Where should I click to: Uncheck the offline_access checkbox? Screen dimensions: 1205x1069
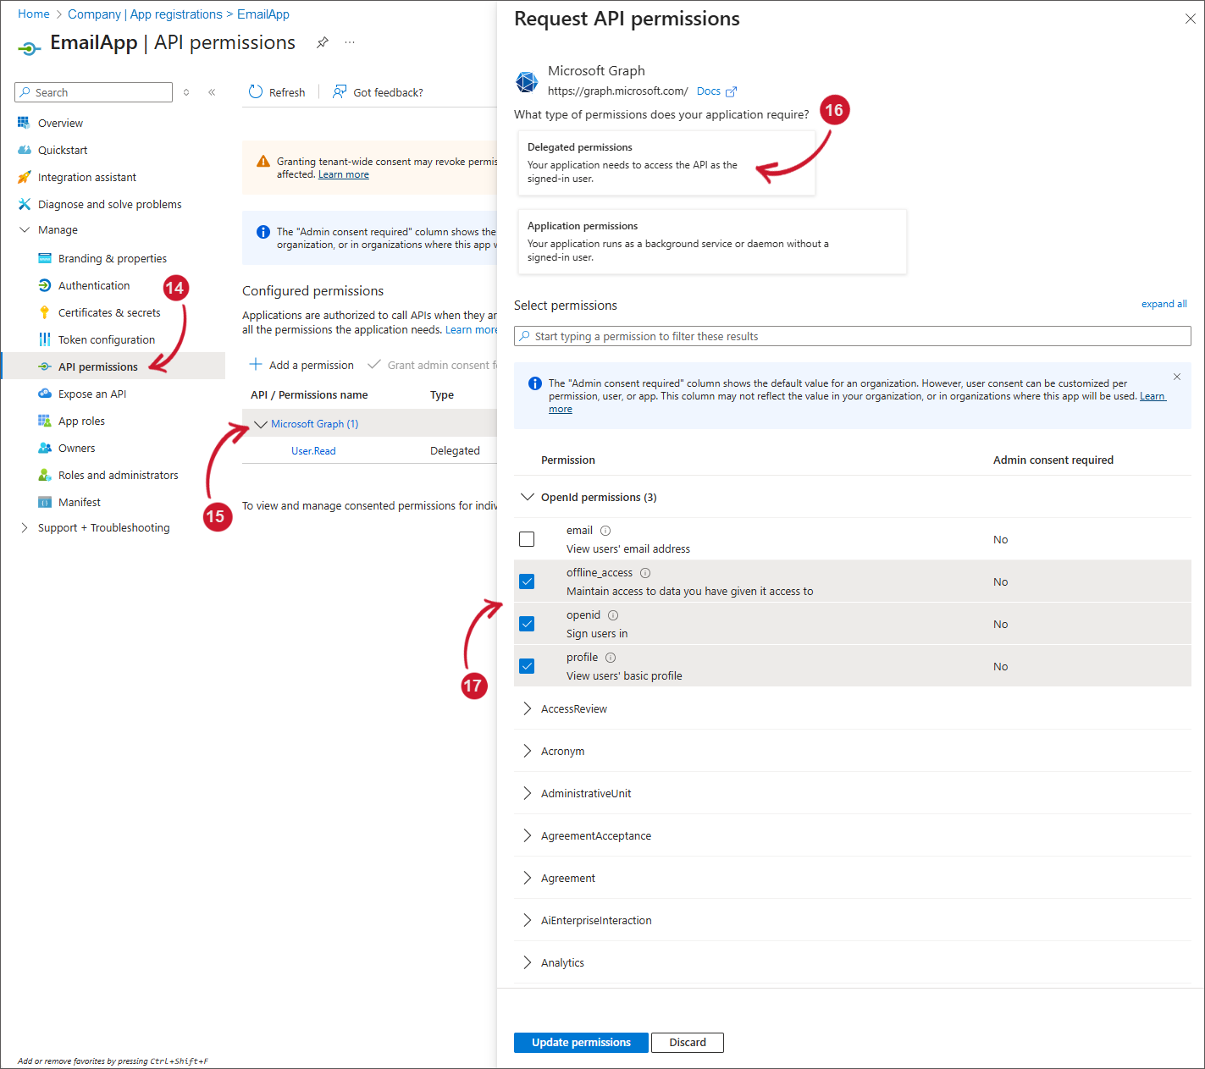click(527, 581)
